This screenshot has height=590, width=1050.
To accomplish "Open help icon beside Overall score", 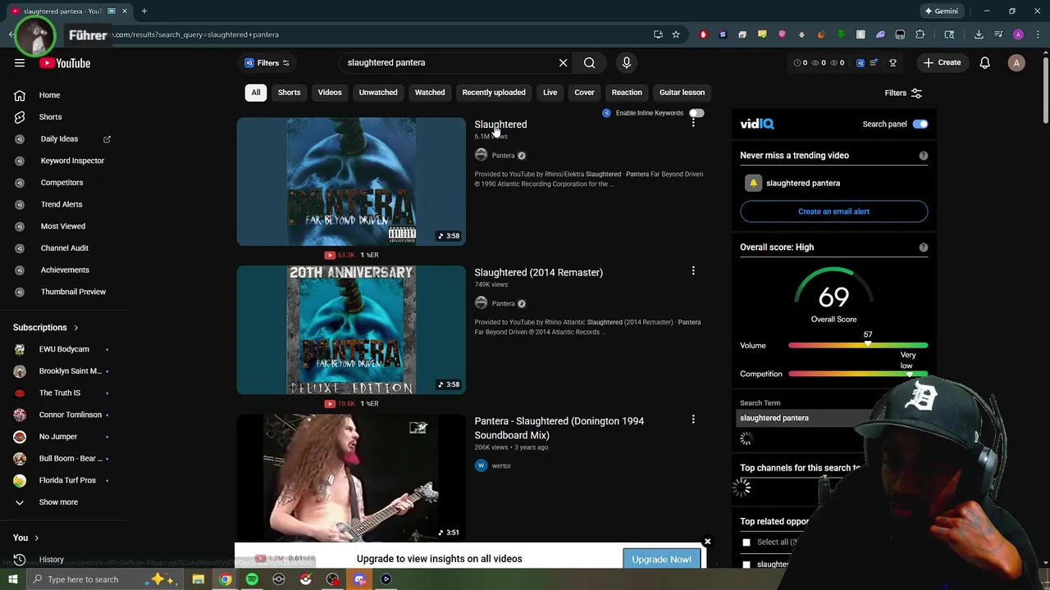I will (x=924, y=247).
